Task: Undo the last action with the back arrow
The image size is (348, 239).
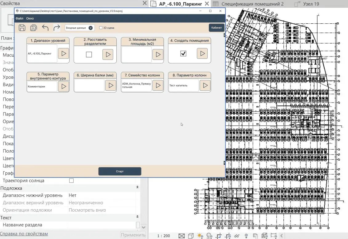Action: coord(45,28)
